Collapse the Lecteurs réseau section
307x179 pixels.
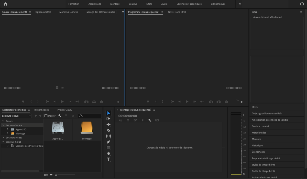3,138
